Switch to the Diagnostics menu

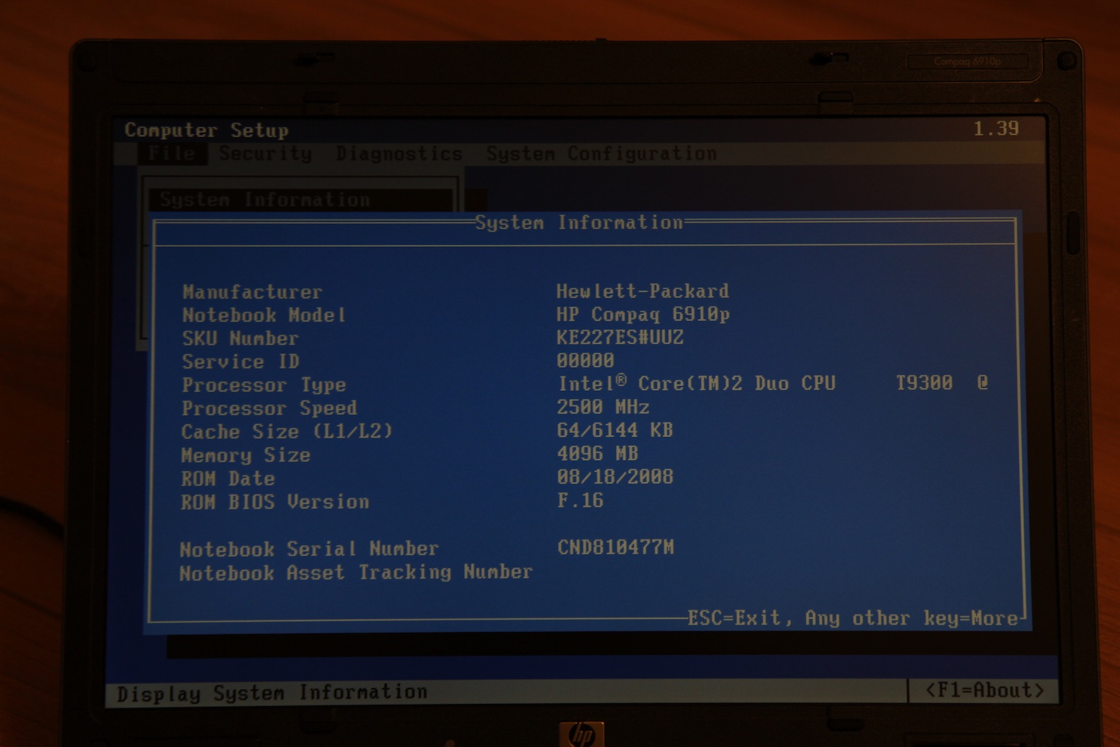[x=399, y=154]
